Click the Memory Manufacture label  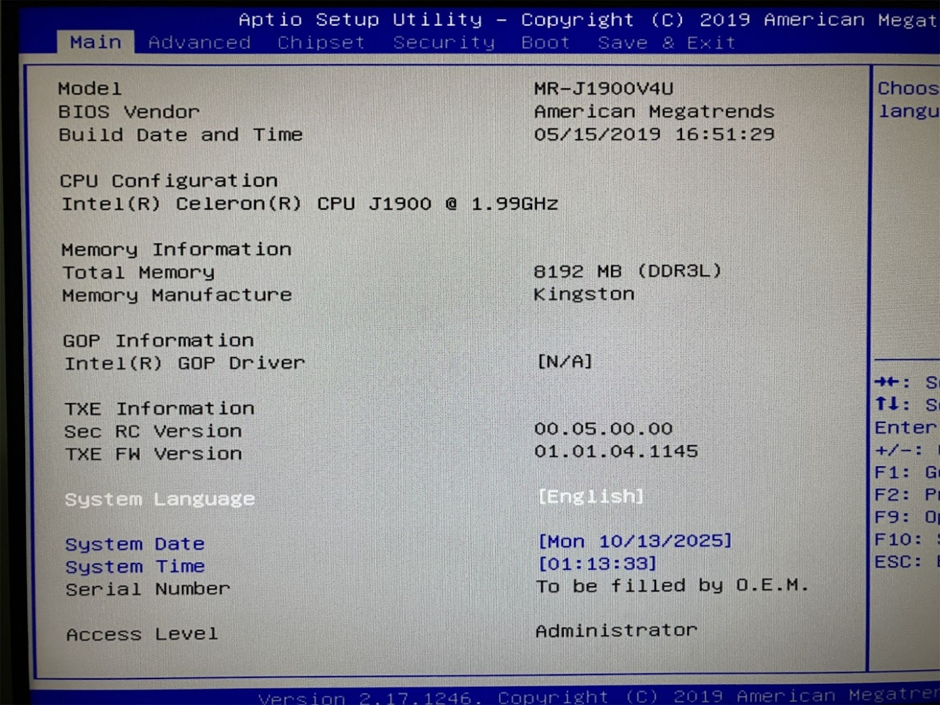point(177,295)
